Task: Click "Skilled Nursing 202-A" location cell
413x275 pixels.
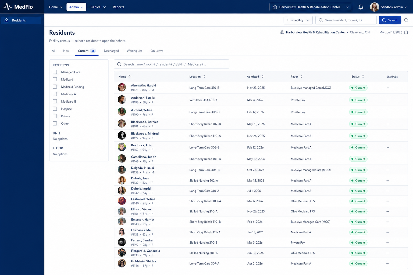Action: pyautogui.click(x=204, y=181)
